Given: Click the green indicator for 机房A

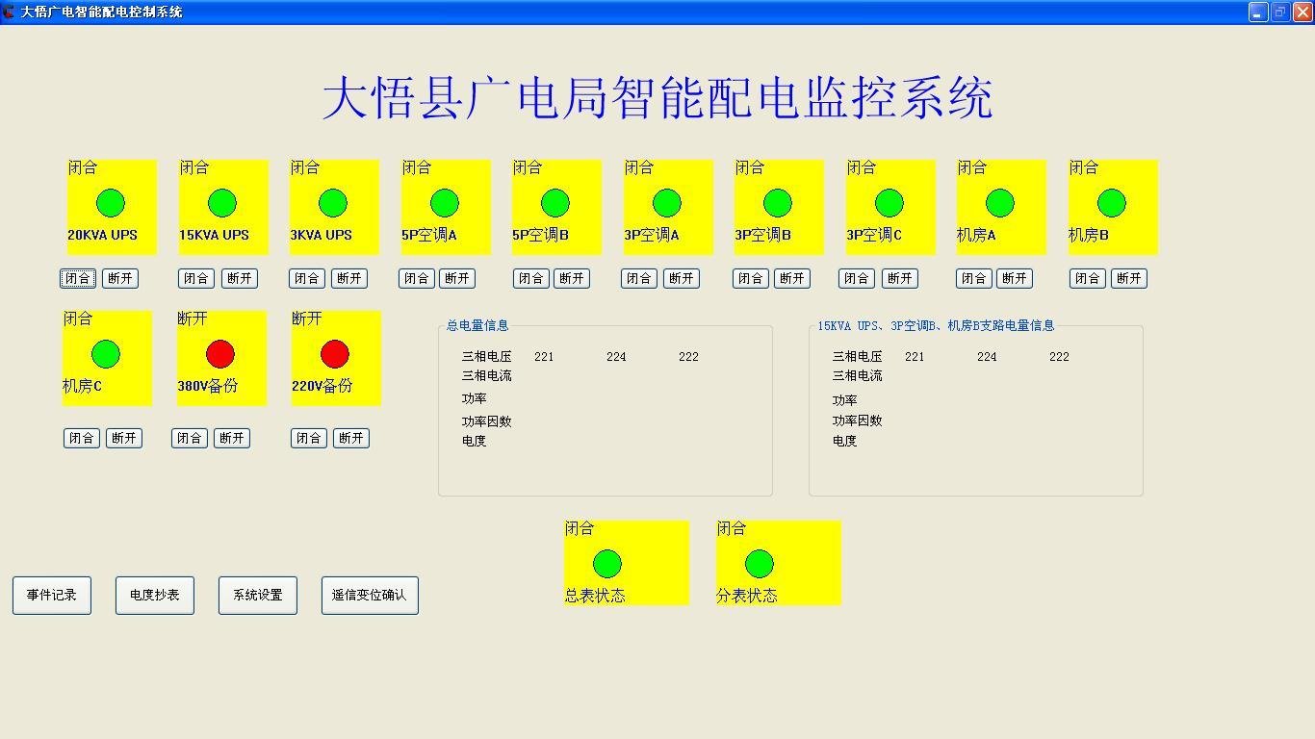Looking at the screenshot, I should (1000, 203).
